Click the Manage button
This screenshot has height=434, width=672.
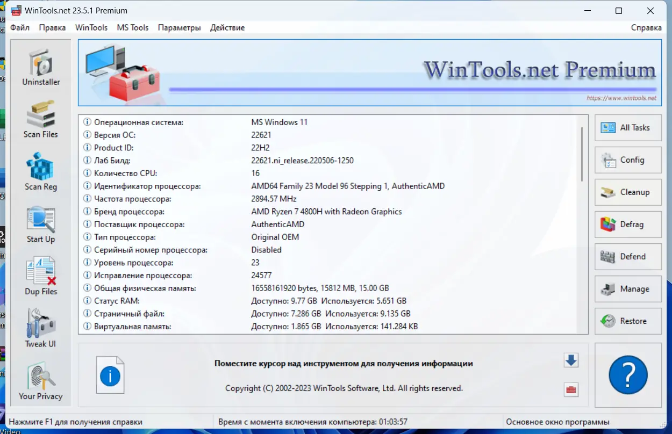tap(628, 289)
